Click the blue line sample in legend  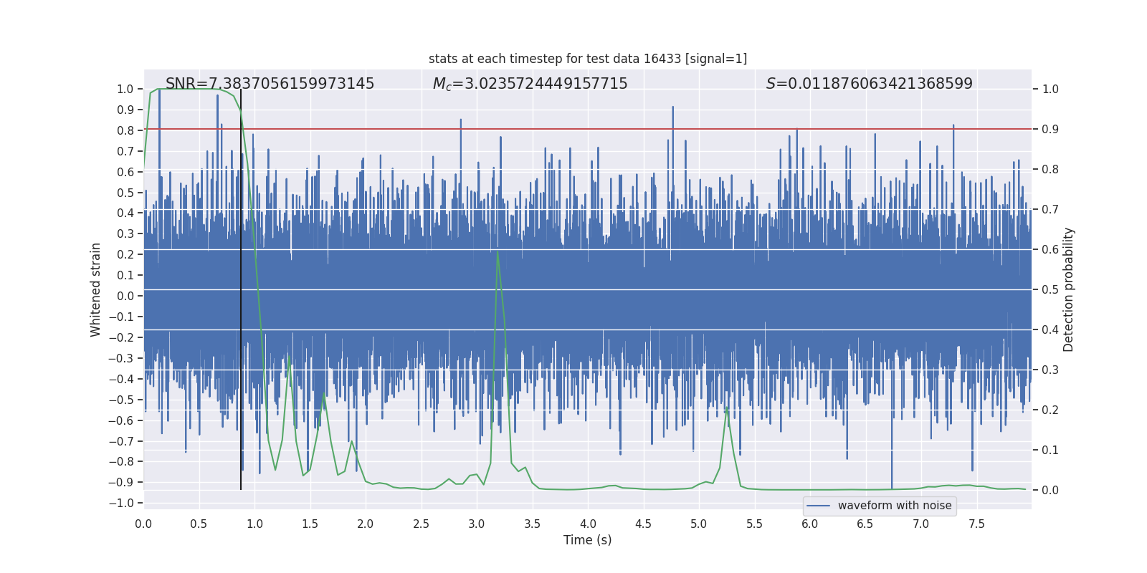click(818, 506)
